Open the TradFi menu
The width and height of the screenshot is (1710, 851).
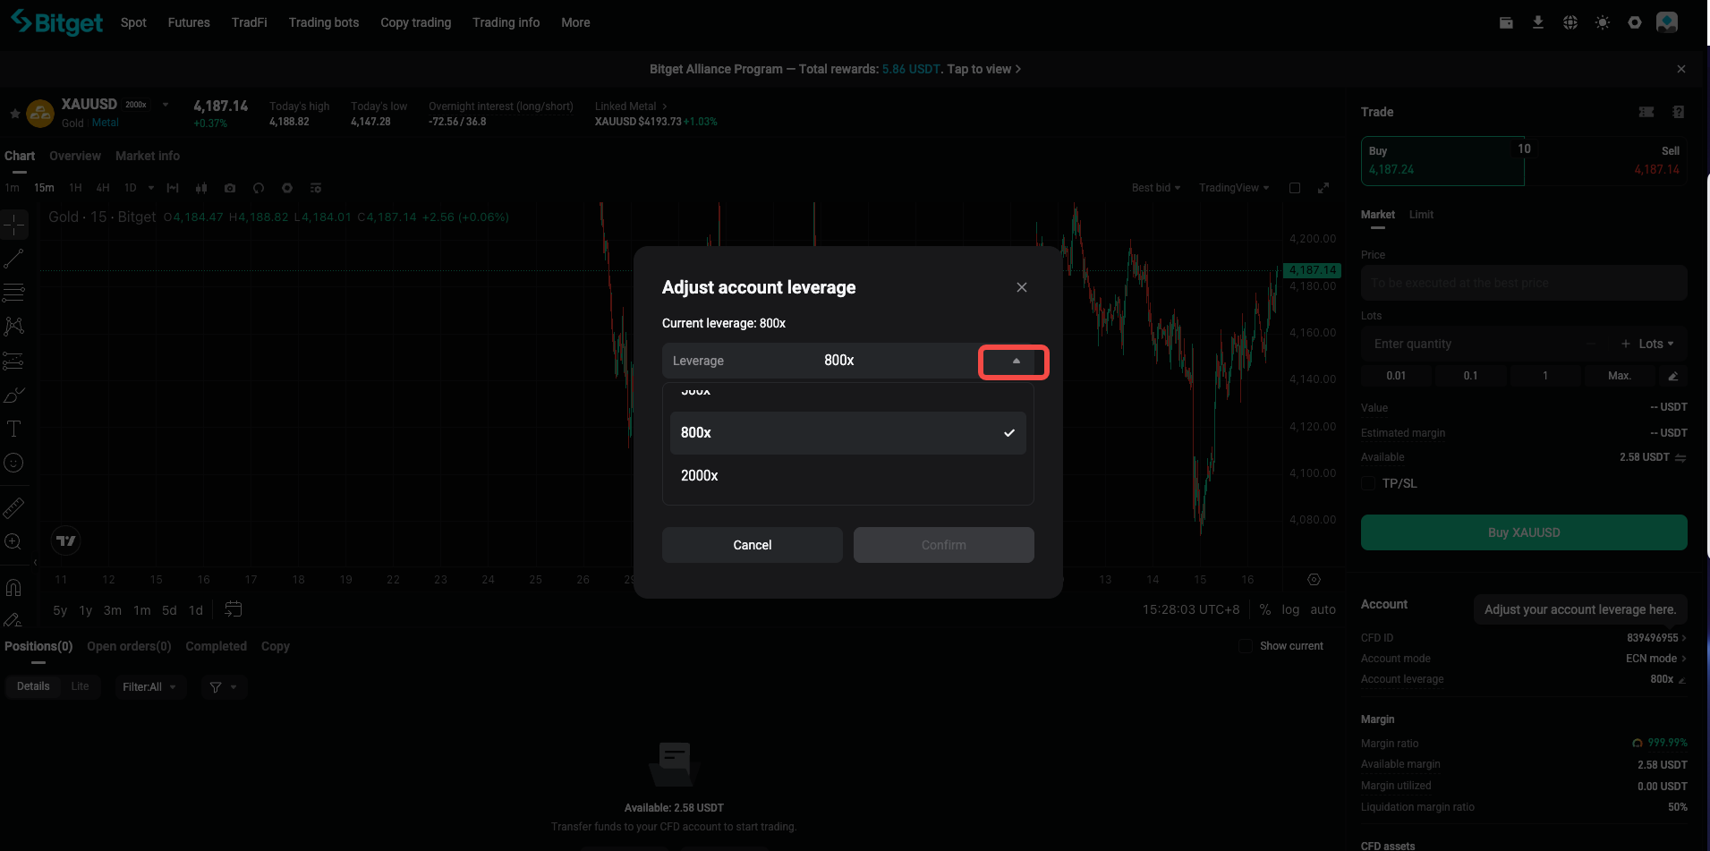click(x=249, y=22)
